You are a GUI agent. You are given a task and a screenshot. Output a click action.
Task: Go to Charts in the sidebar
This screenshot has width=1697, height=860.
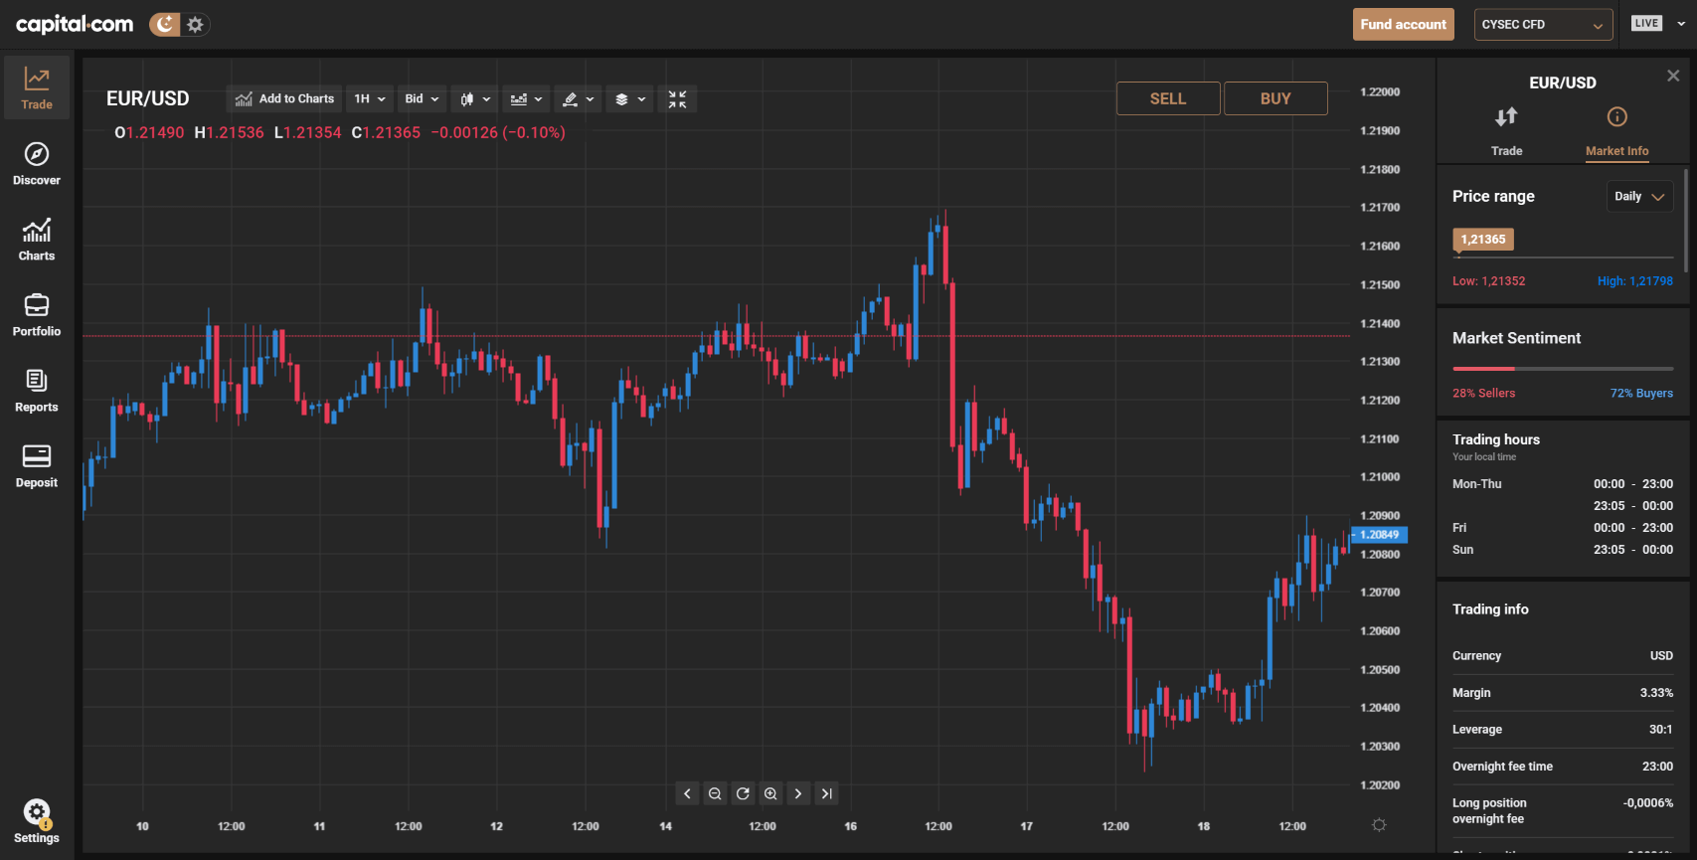point(37,240)
